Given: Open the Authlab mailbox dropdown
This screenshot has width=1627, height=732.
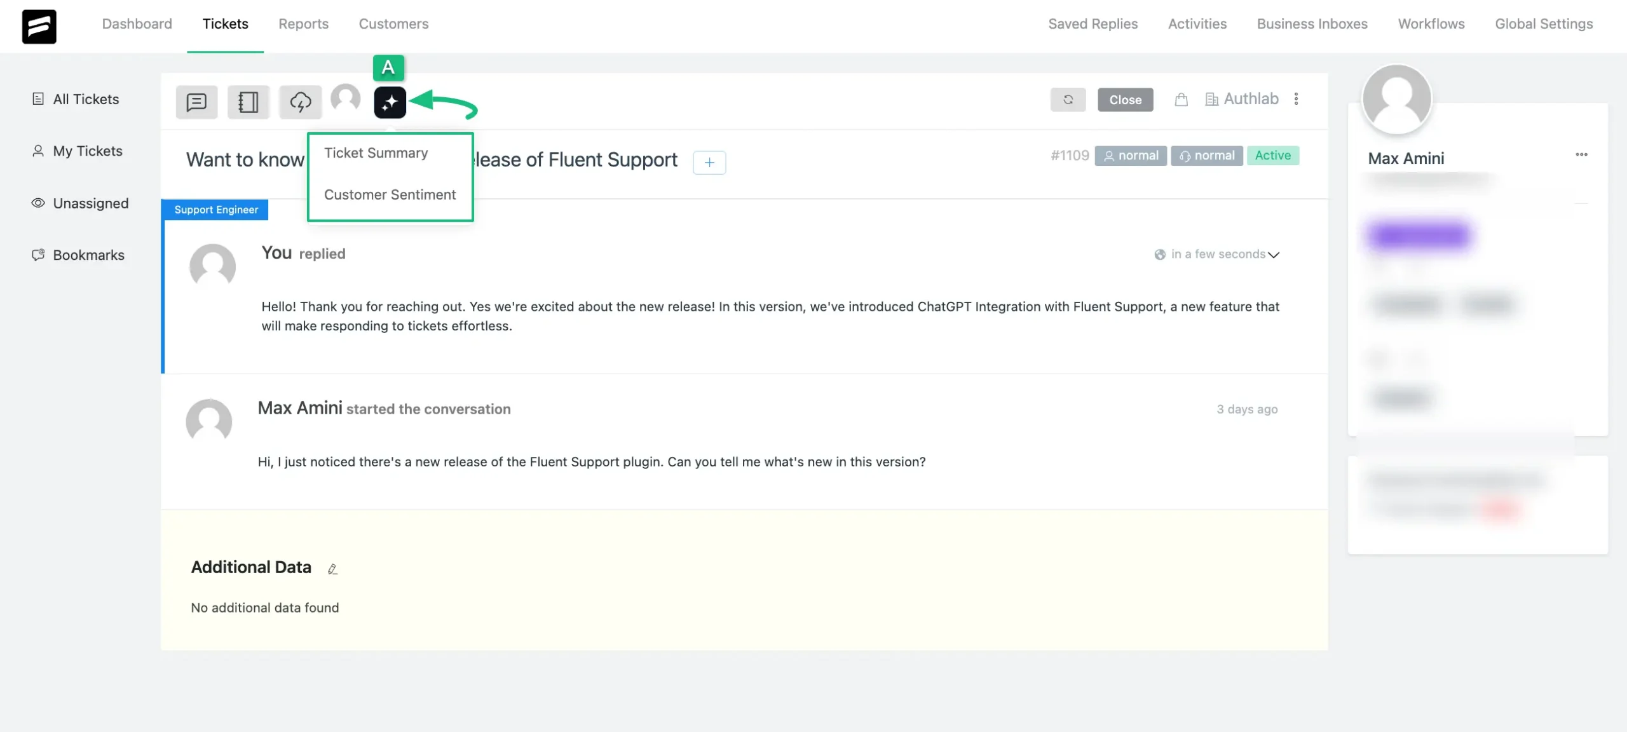Looking at the screenshot, I should point(1251,98).
